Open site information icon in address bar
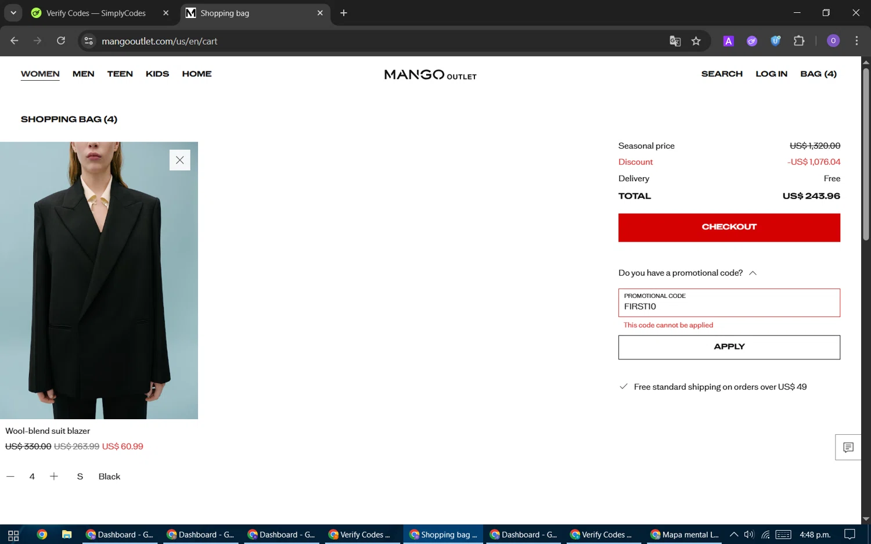 point(89,41)
